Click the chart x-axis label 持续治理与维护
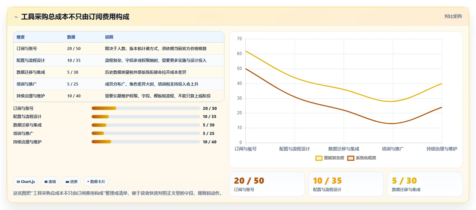Viewport: 476px width, 210px height. coord(442,149)
